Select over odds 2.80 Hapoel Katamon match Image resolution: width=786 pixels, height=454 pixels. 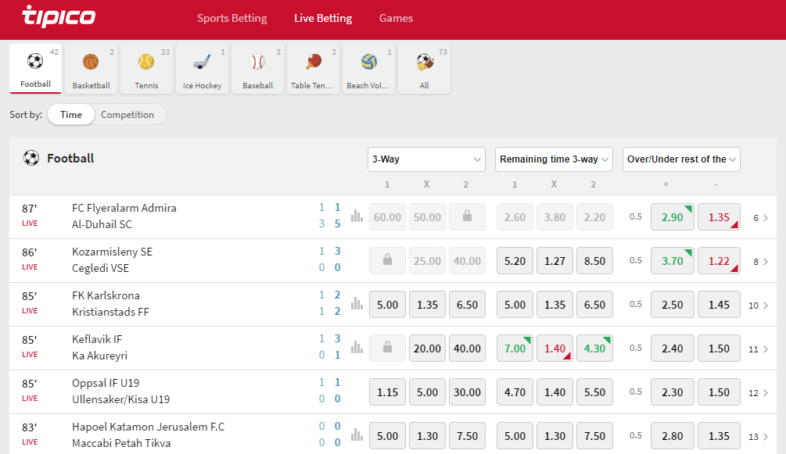point(673,436)
